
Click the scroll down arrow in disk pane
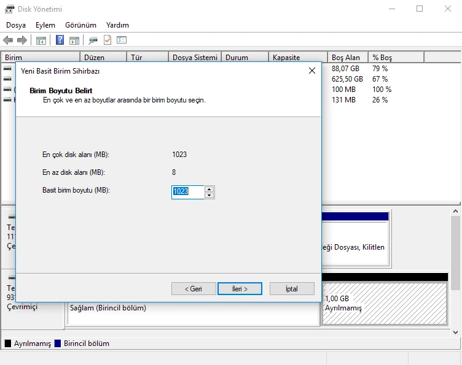(x=455, y=332)
